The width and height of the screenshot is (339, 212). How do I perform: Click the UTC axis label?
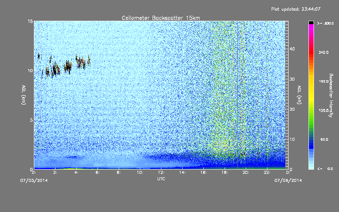(161, 179)
